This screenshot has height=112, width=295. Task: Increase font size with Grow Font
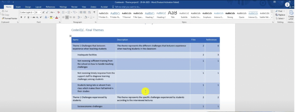(x=44, y=12)
